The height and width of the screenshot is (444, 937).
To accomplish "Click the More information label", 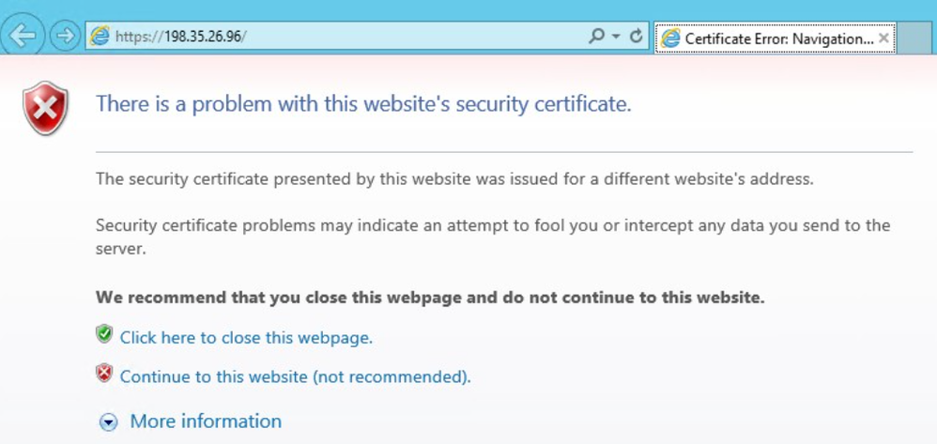I will (206, 421).
